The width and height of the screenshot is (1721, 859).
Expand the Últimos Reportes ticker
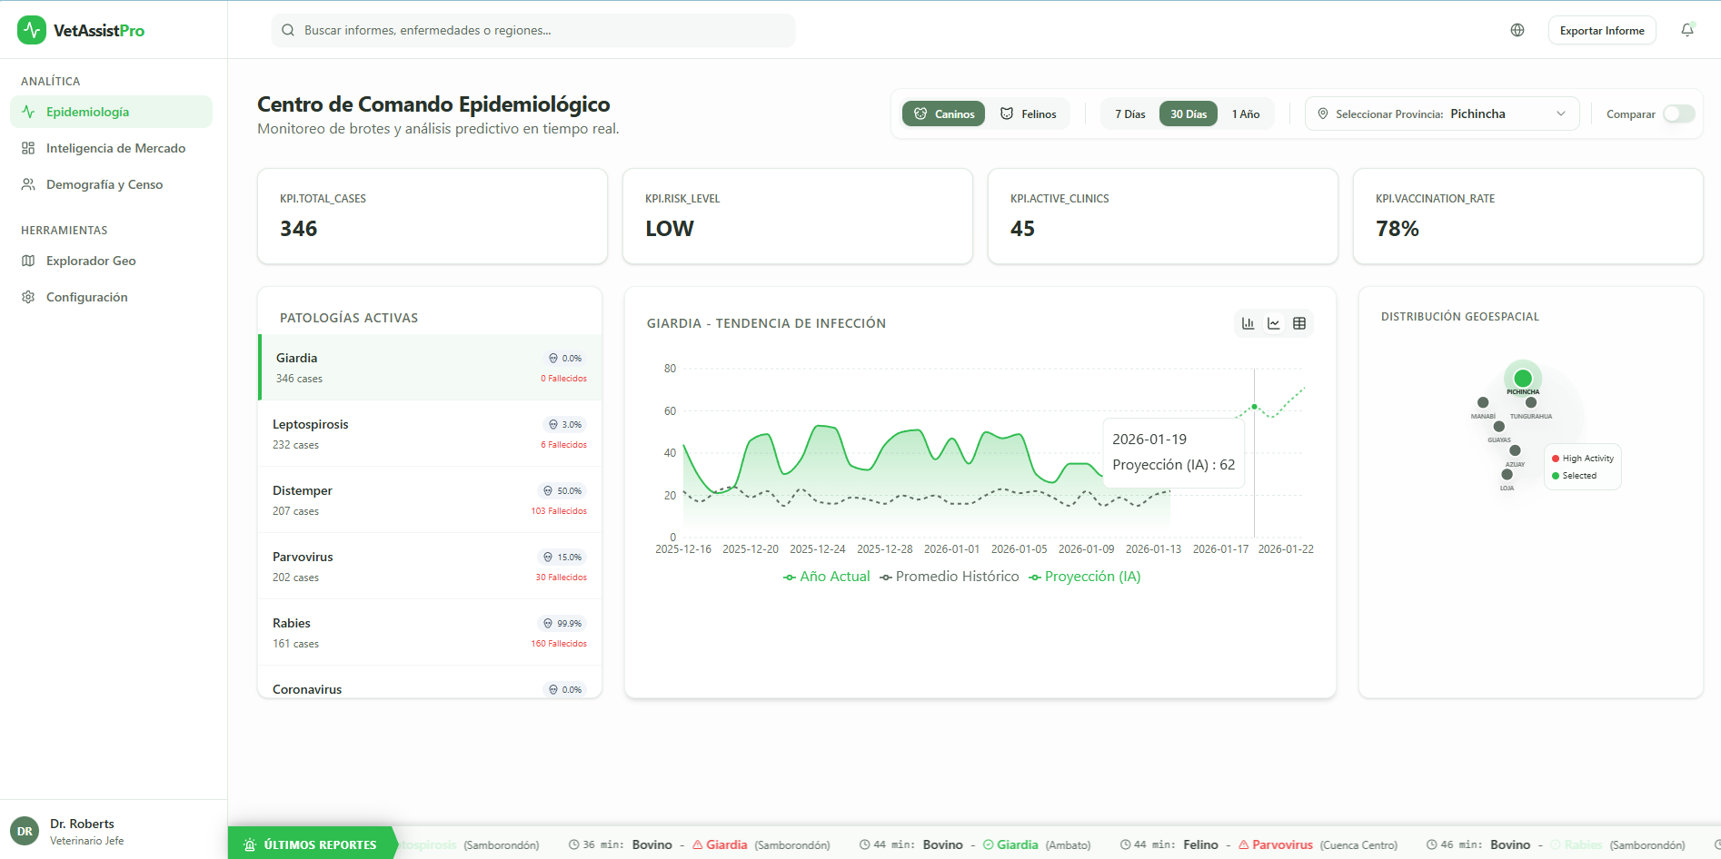(x=313, y=844)
